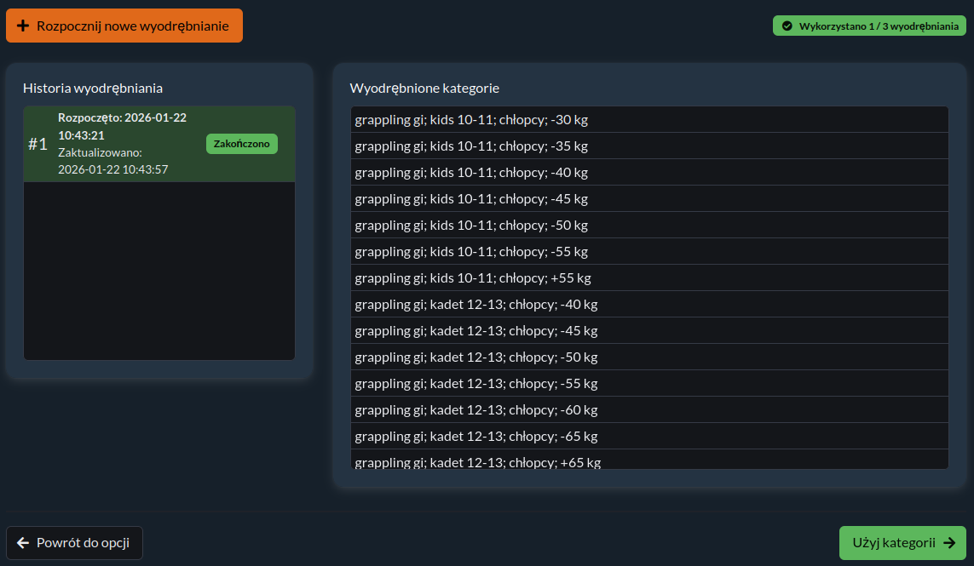Click the left arrow icon near Powrót
Viewport: 974px width, 566px height.
click(23, 543)
